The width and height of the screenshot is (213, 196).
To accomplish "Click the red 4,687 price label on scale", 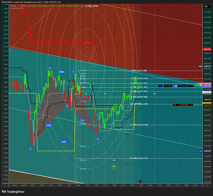I will pyautogui.click(x=207, y=49).
